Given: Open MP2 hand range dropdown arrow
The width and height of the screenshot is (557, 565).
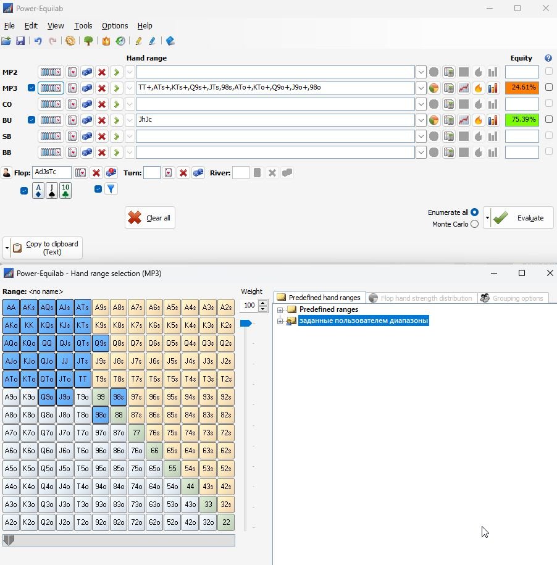Looking at the screenshot, I should pyautogui.click(x=421, y=72).
